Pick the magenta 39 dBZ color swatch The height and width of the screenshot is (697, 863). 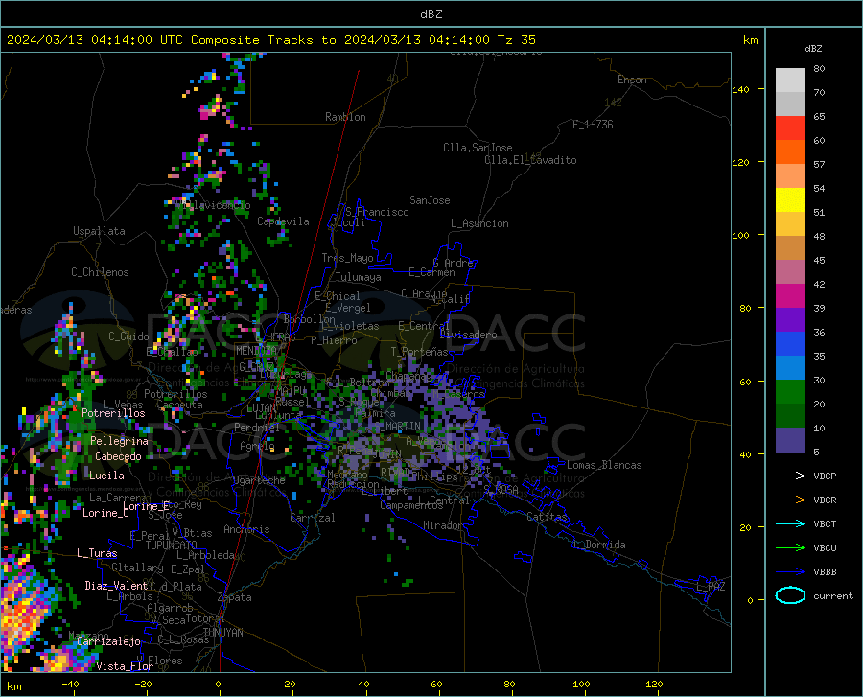click(x=790, y=296)
